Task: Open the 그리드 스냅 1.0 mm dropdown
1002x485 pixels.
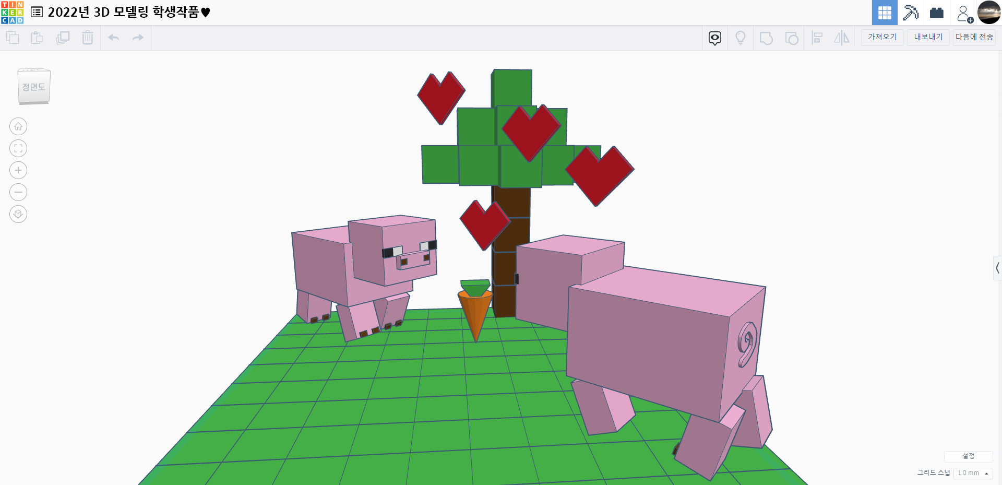Action: click(x=973, y=473)
